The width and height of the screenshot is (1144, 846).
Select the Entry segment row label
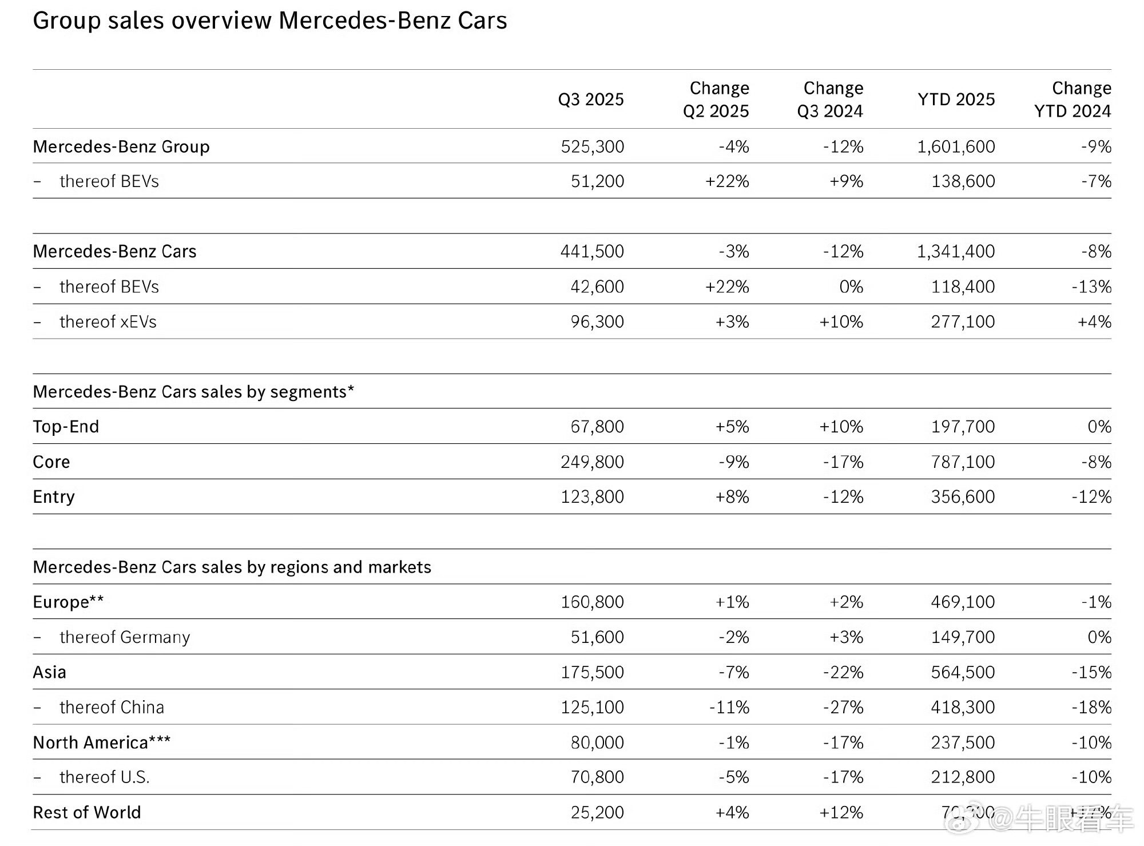tap(54, 497)
